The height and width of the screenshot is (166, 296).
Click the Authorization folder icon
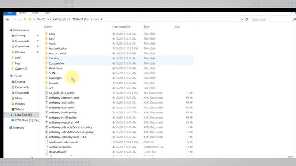click(46, 53)
